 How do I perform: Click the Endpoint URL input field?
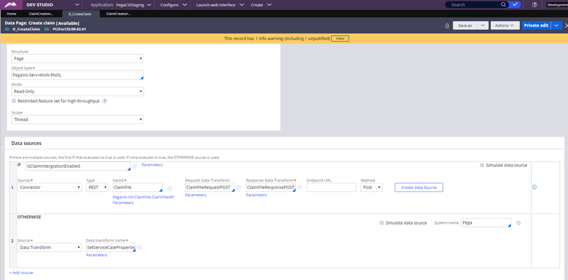pyautogui.click(x=331, y=188)
